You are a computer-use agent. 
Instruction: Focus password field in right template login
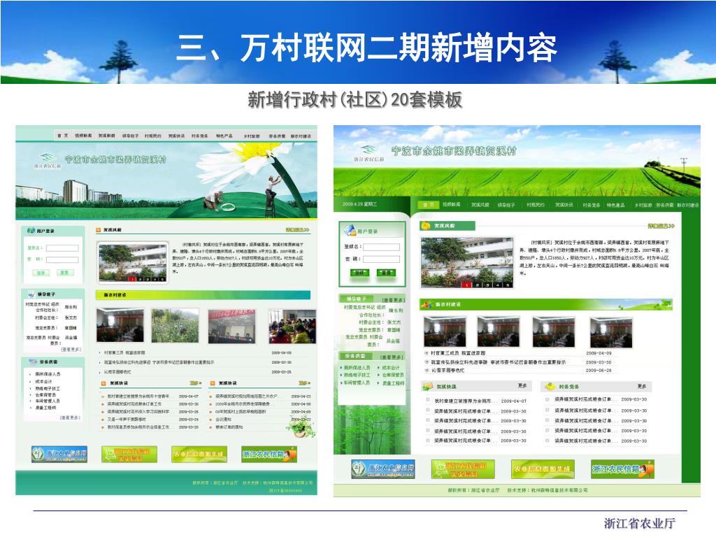(381, 259)
